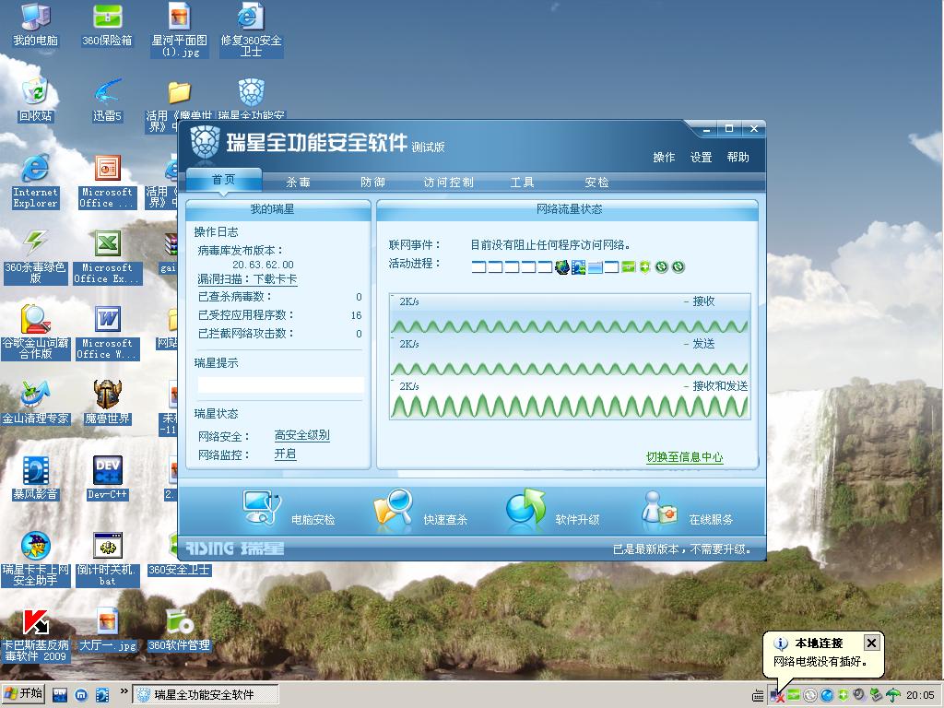Screen dimensions: 944x708
Task: Switch to the 杀毒 tab
Action: coord(298,182)
